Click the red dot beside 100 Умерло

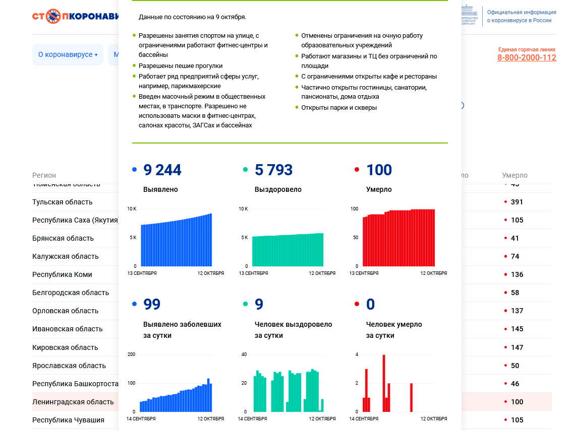coord(357,170)
